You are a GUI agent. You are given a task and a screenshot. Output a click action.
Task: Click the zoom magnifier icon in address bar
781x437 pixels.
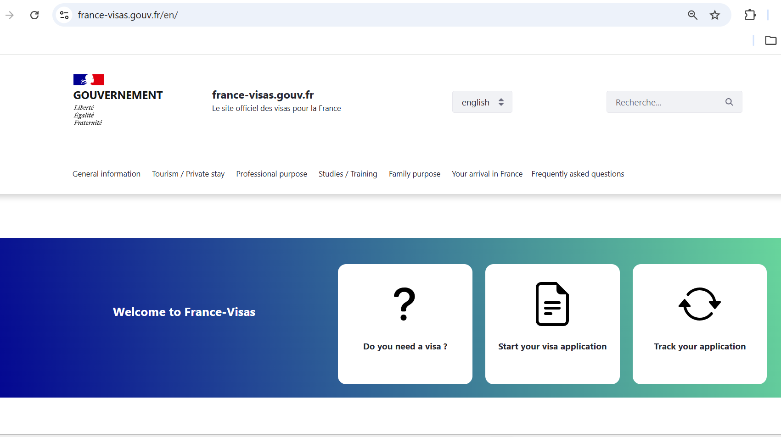click(692, 15)
